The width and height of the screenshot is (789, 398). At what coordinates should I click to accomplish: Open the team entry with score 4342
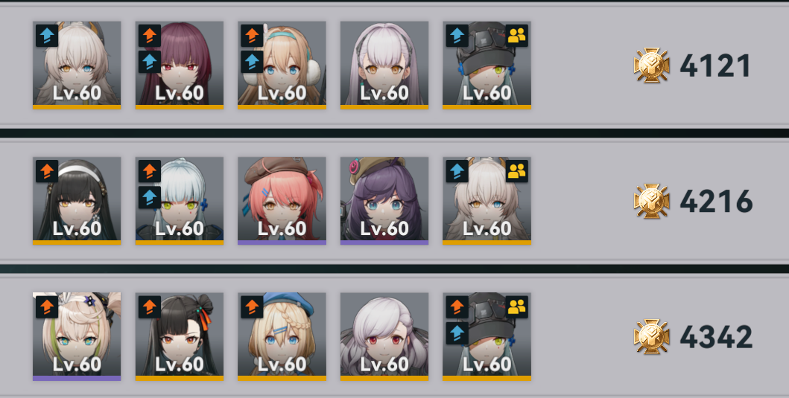[x=395, y=337]
